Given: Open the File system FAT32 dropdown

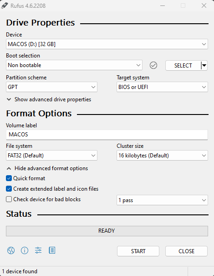Looking at the screenshot, I should 51,156.
